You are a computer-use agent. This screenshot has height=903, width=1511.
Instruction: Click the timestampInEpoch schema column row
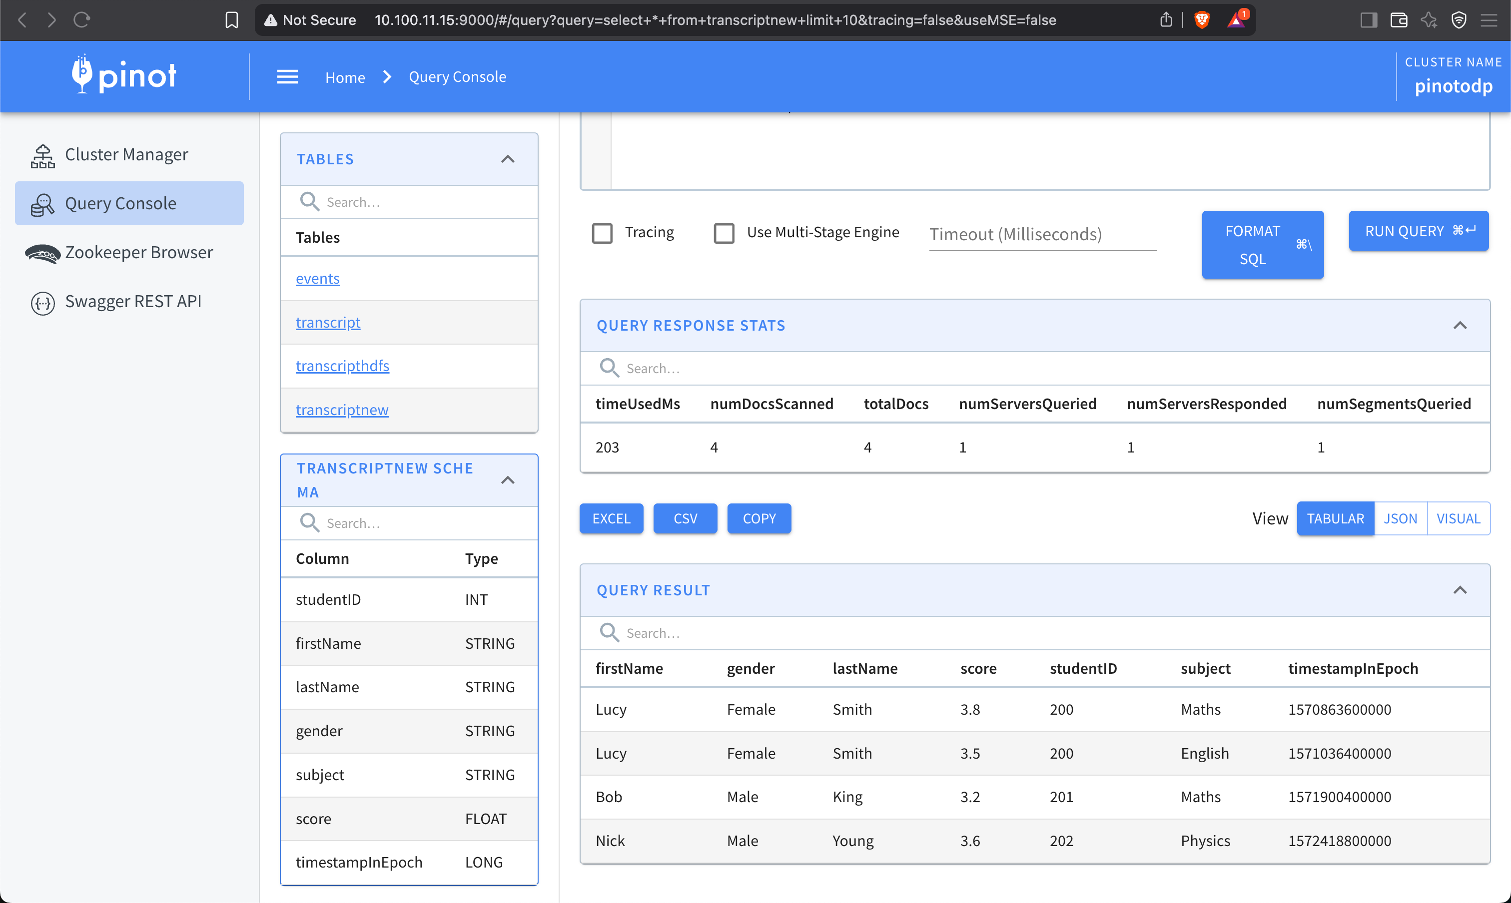pyautogui.click(x=409, y=863)
